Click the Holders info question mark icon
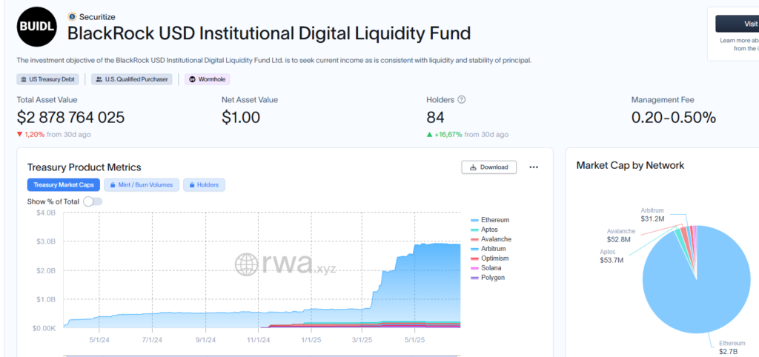 pyautogui.click(x=462, y=100)
